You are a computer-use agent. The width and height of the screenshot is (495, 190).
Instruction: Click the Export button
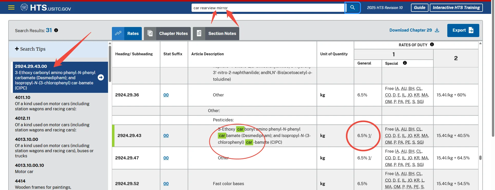[x=463, y=30]
